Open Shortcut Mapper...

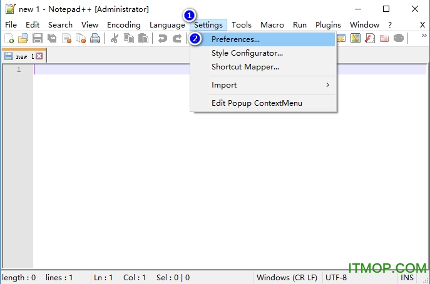pyautogui.click(x=263, y=67)
